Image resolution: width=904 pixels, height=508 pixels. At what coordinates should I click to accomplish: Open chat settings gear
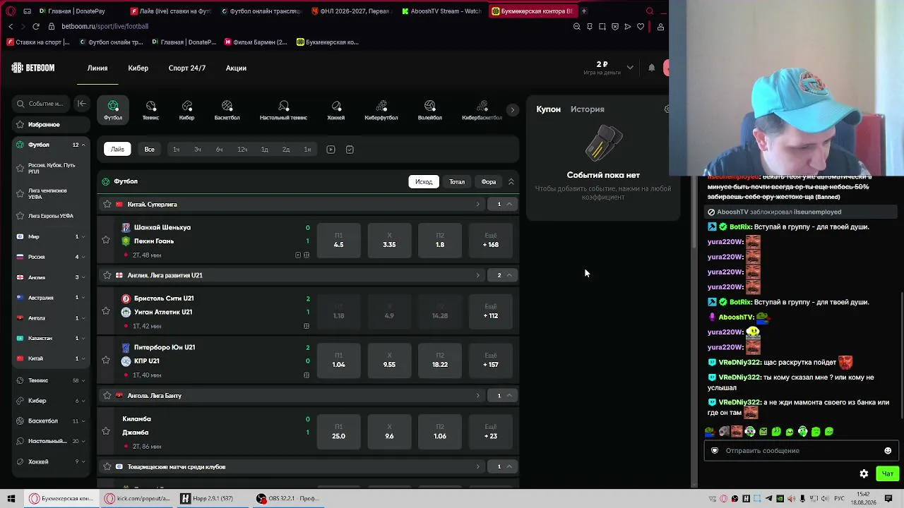click(864, 474)
